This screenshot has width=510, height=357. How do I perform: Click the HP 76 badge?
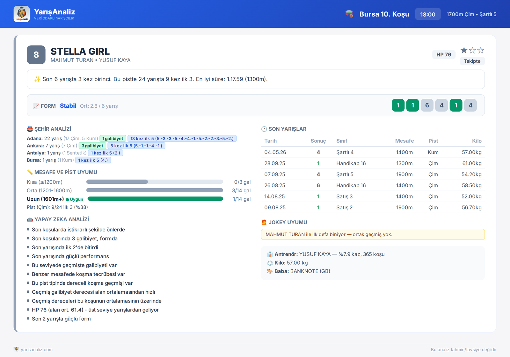pyautogui.click(x=444, y=54)
